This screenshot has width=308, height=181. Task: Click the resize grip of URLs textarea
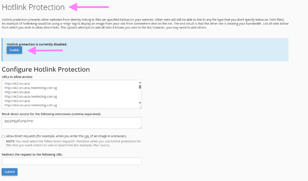(140, 107)
